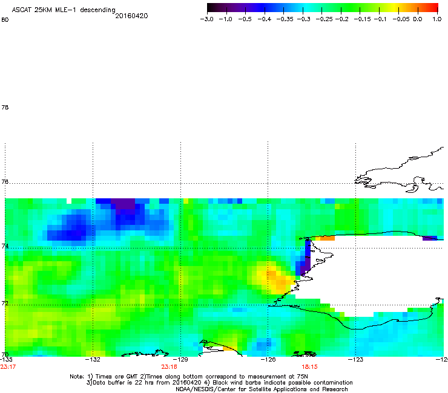Click the -135 longitude axis label

tap(6, 360)
